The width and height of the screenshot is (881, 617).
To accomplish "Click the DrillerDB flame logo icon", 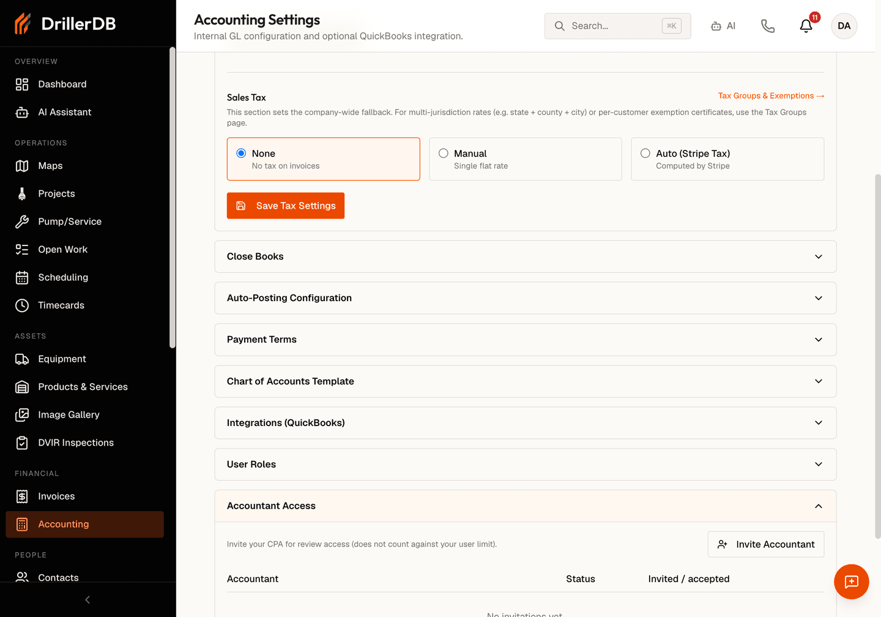I will coord(23,24).
